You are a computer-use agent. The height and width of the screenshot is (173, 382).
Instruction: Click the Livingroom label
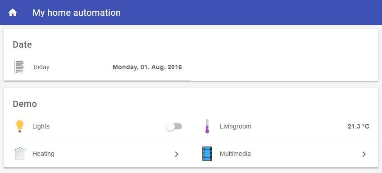235,126
